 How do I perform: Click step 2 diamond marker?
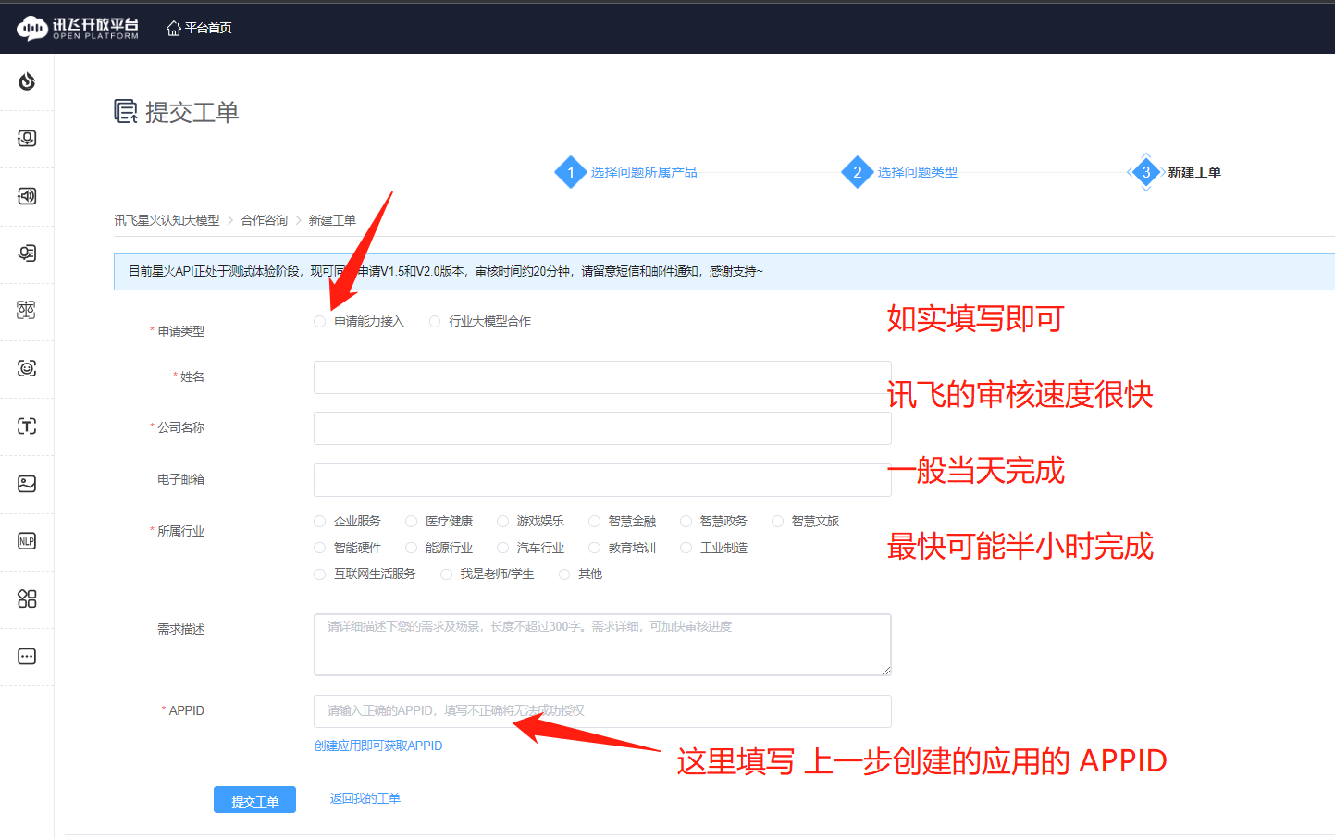click(x=858, y=172)
